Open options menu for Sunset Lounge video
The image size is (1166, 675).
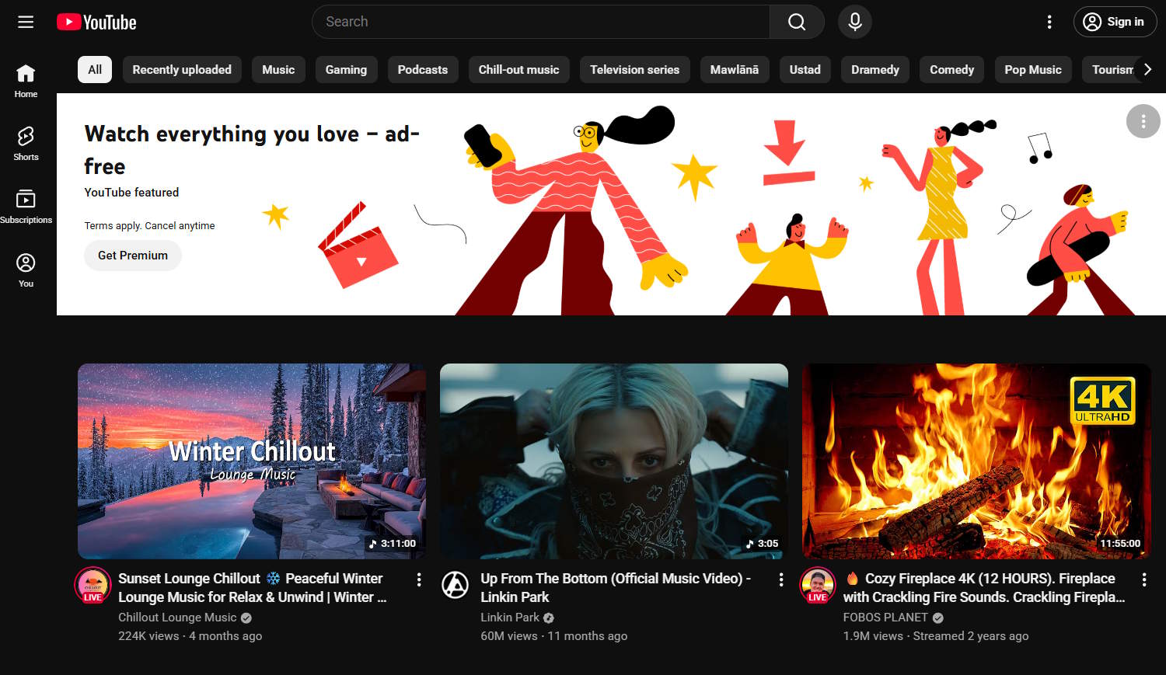point(419,579)
